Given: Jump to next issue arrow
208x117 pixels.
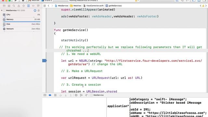Looking at the screenshot, I should coord(206,6).
